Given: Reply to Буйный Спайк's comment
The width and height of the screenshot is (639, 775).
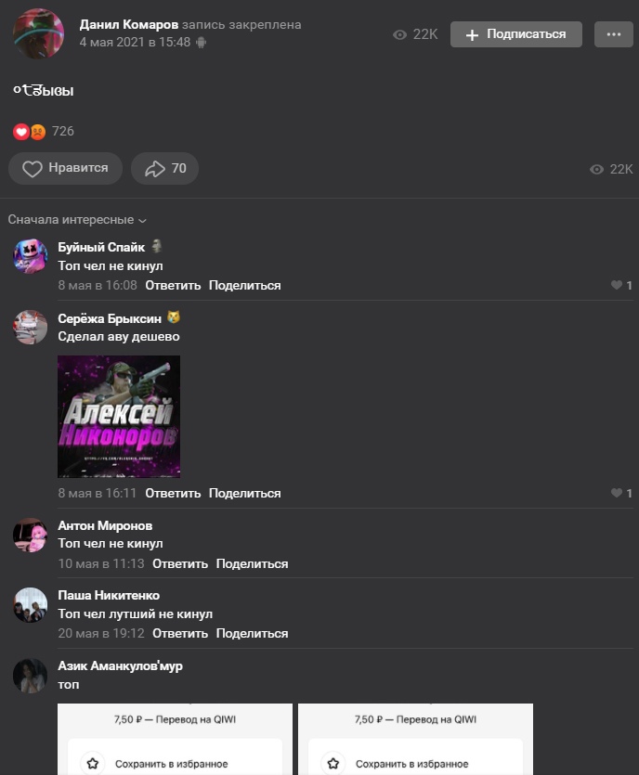Looking at the screenshot, I should [173, 285].
